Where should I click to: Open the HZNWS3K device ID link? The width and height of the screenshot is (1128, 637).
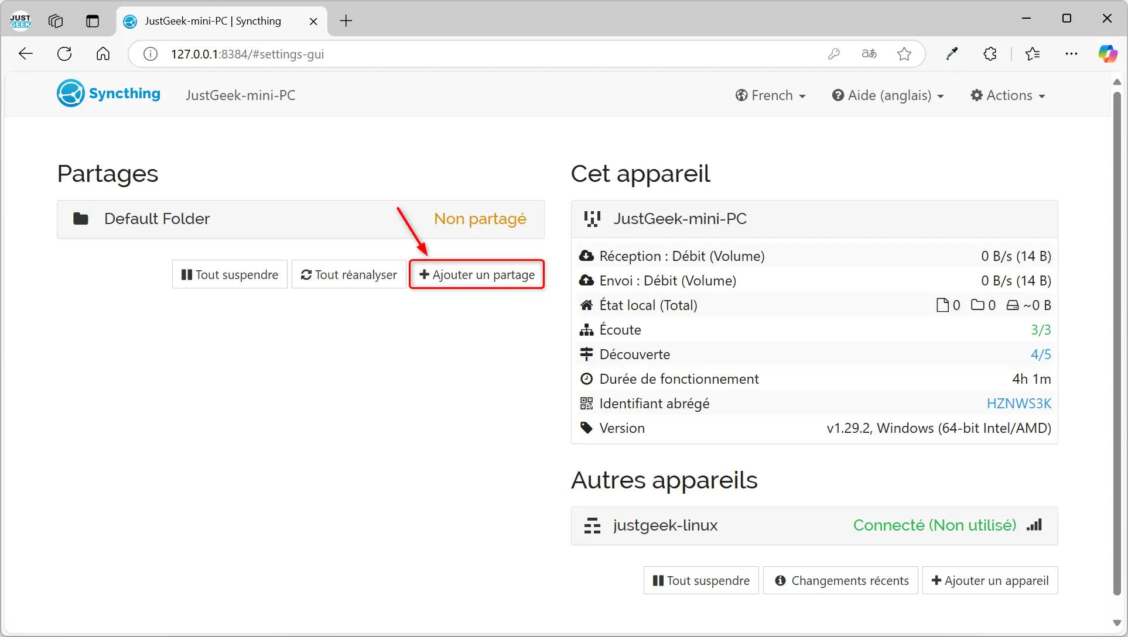(x=1018, y=404)
